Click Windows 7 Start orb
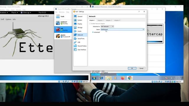Viewport: 189px width, 106px height. [x=94, y=78]
